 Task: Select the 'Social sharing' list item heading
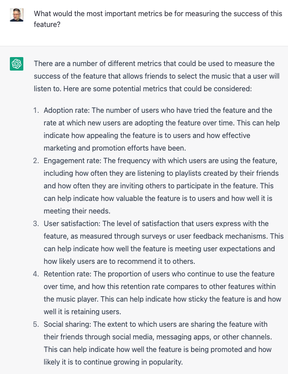(x=67, y=324)
